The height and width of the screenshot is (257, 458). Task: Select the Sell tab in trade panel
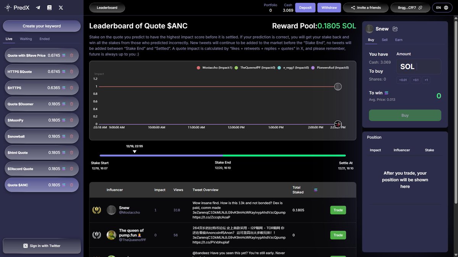tap(385, 40)
